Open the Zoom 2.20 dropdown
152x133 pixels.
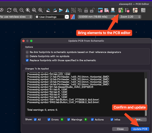(130, 17)
